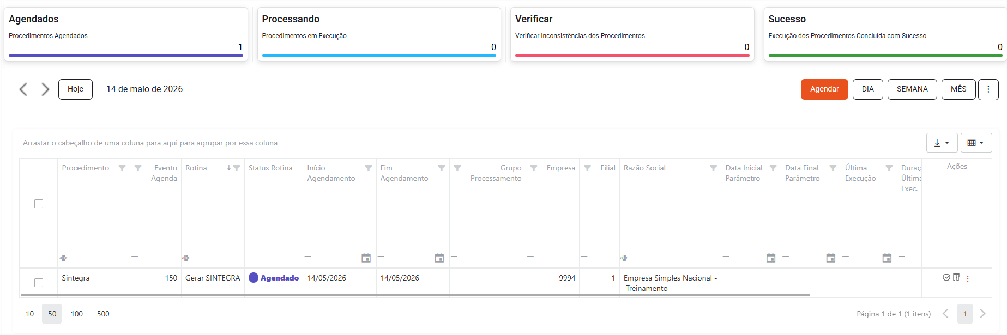Click horizontal scrollbar under grid row

(415, 295)
